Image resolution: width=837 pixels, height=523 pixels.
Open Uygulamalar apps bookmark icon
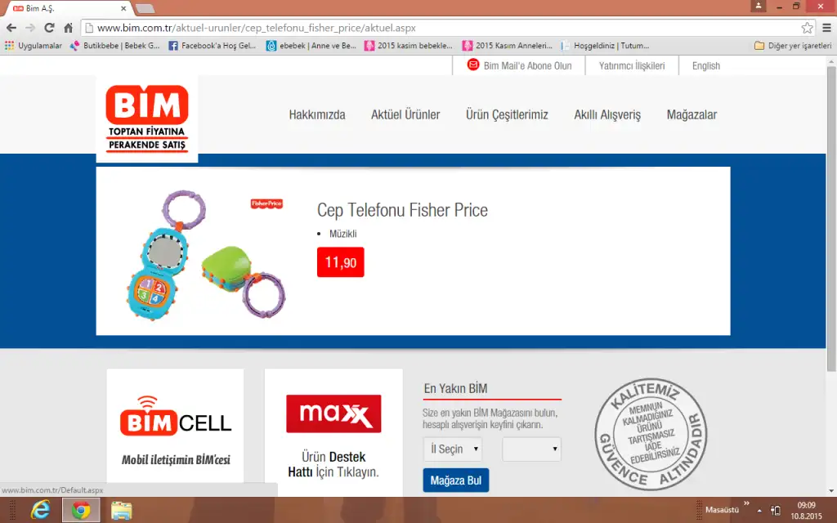pos(9,46)
